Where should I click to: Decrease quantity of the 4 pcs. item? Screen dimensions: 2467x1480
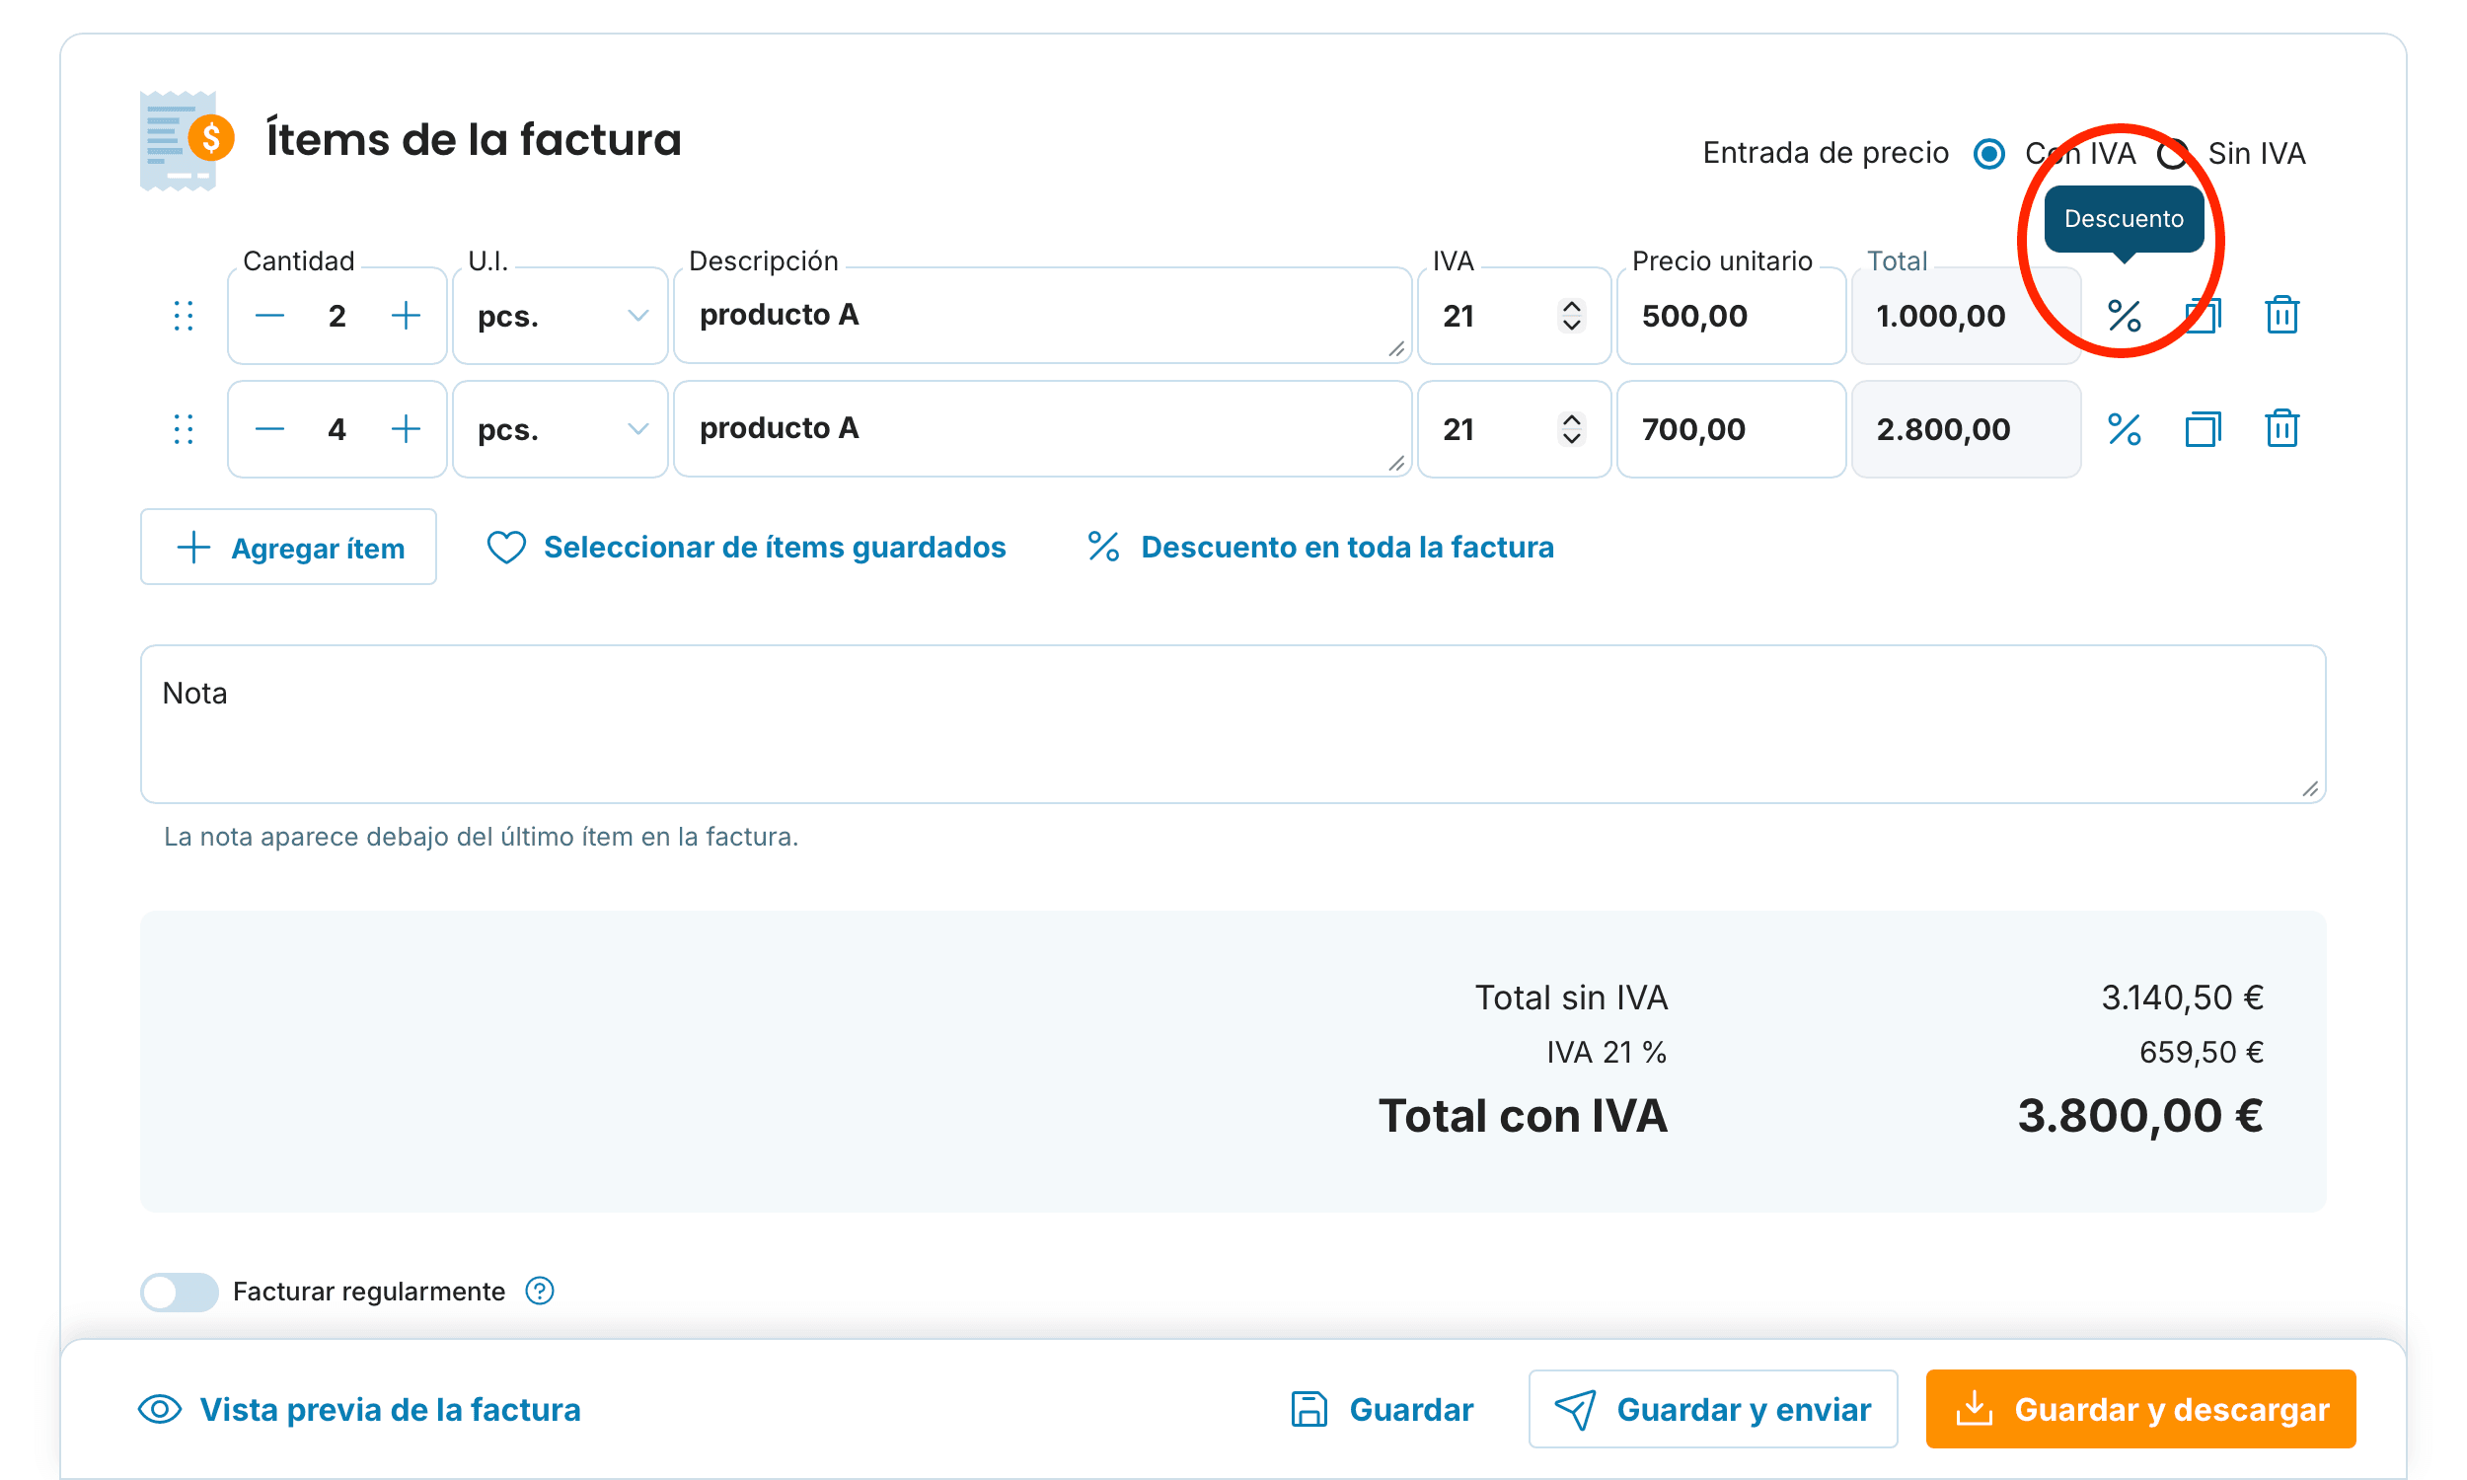(269, 430)
